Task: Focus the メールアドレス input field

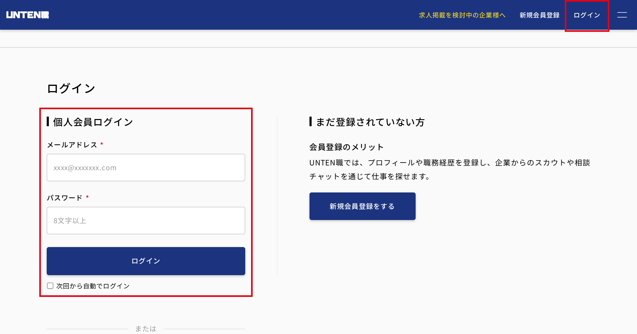Action: click(x=146, y=168)
